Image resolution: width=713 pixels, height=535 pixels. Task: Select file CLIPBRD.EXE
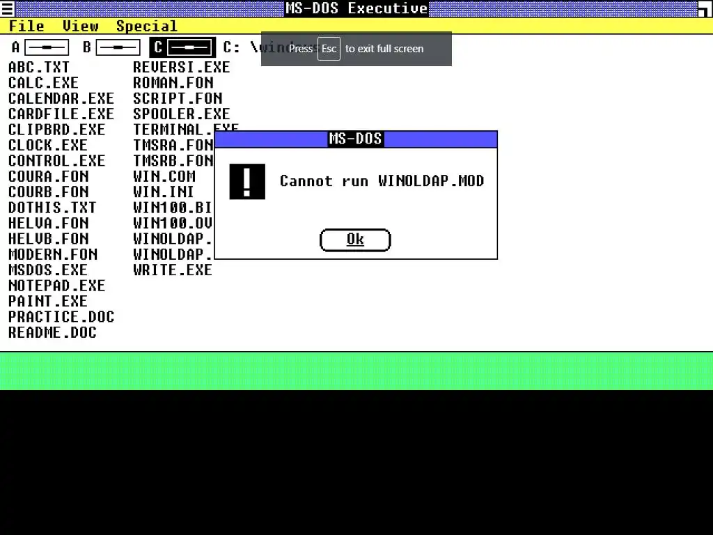[57, 130]
